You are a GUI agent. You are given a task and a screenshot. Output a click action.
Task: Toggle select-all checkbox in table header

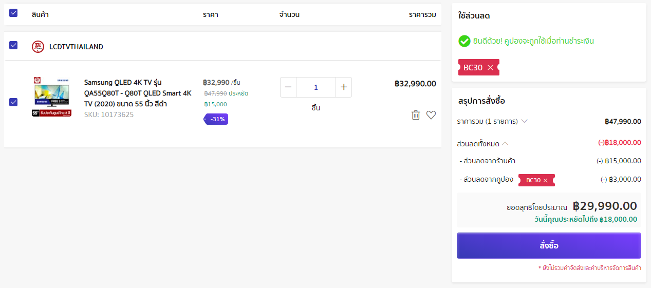pos(13,13)
